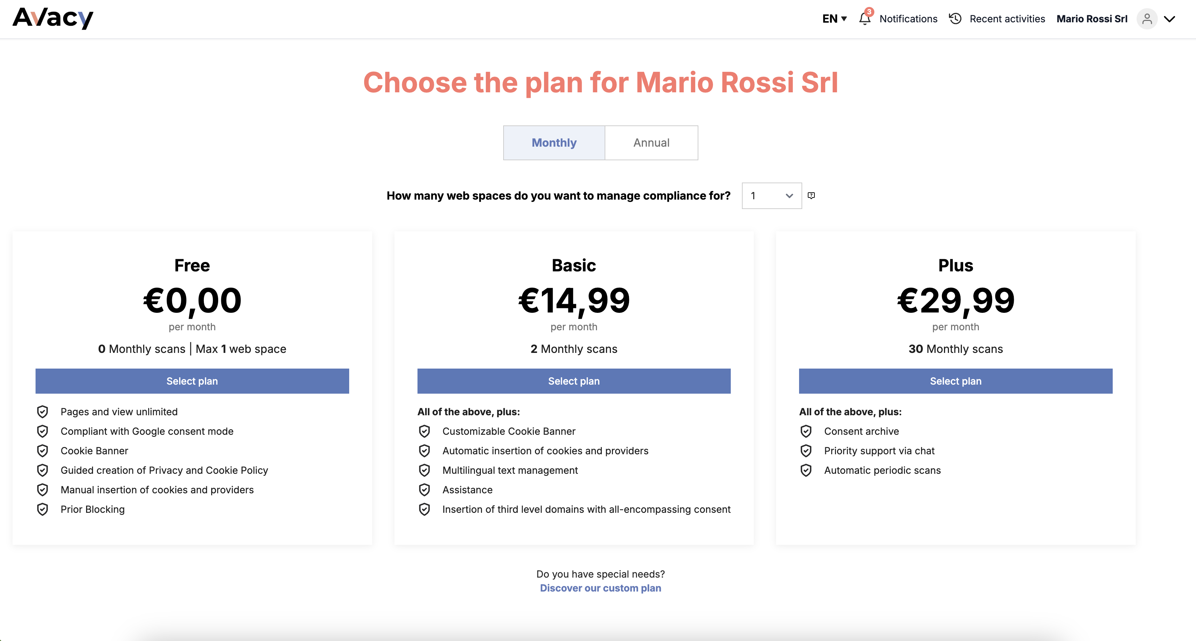Open the EN language dropdown

pos(834,18)
